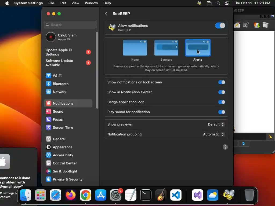275x206 pixels.
Task: Click the Search field in sidebar
Action: [x=70, y=25]
